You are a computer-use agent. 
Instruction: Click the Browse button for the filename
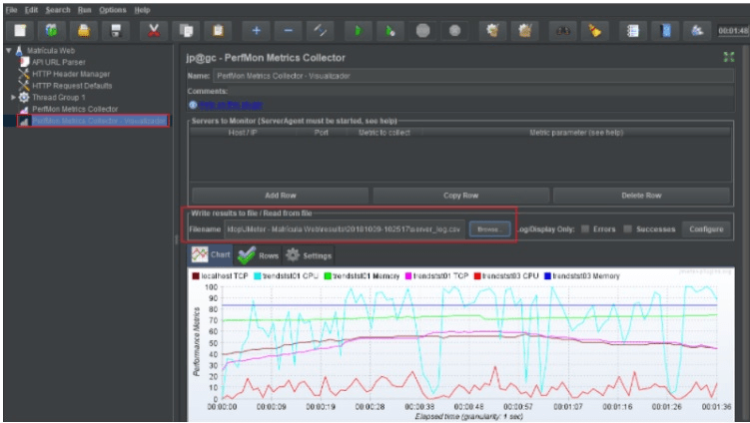[x=488, y=229]
